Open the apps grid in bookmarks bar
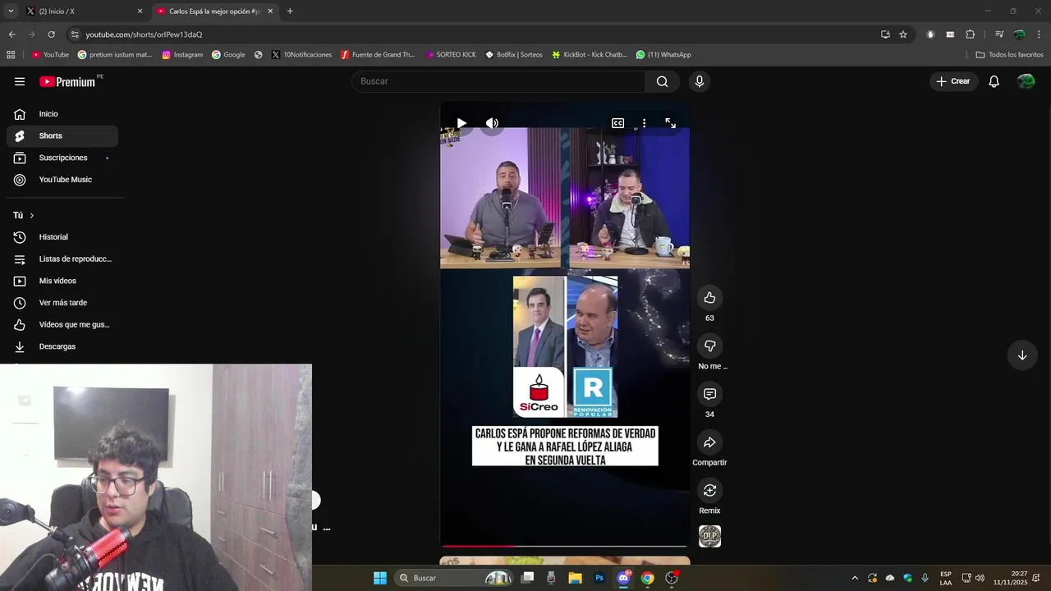Viewport: 1051px width, 591px height. (x=11, y=55)
